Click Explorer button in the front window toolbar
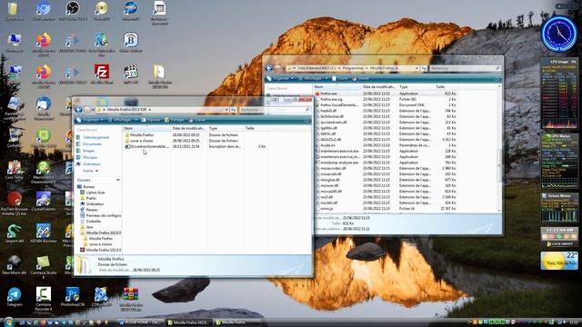The image size is (582, 327). 151,120
